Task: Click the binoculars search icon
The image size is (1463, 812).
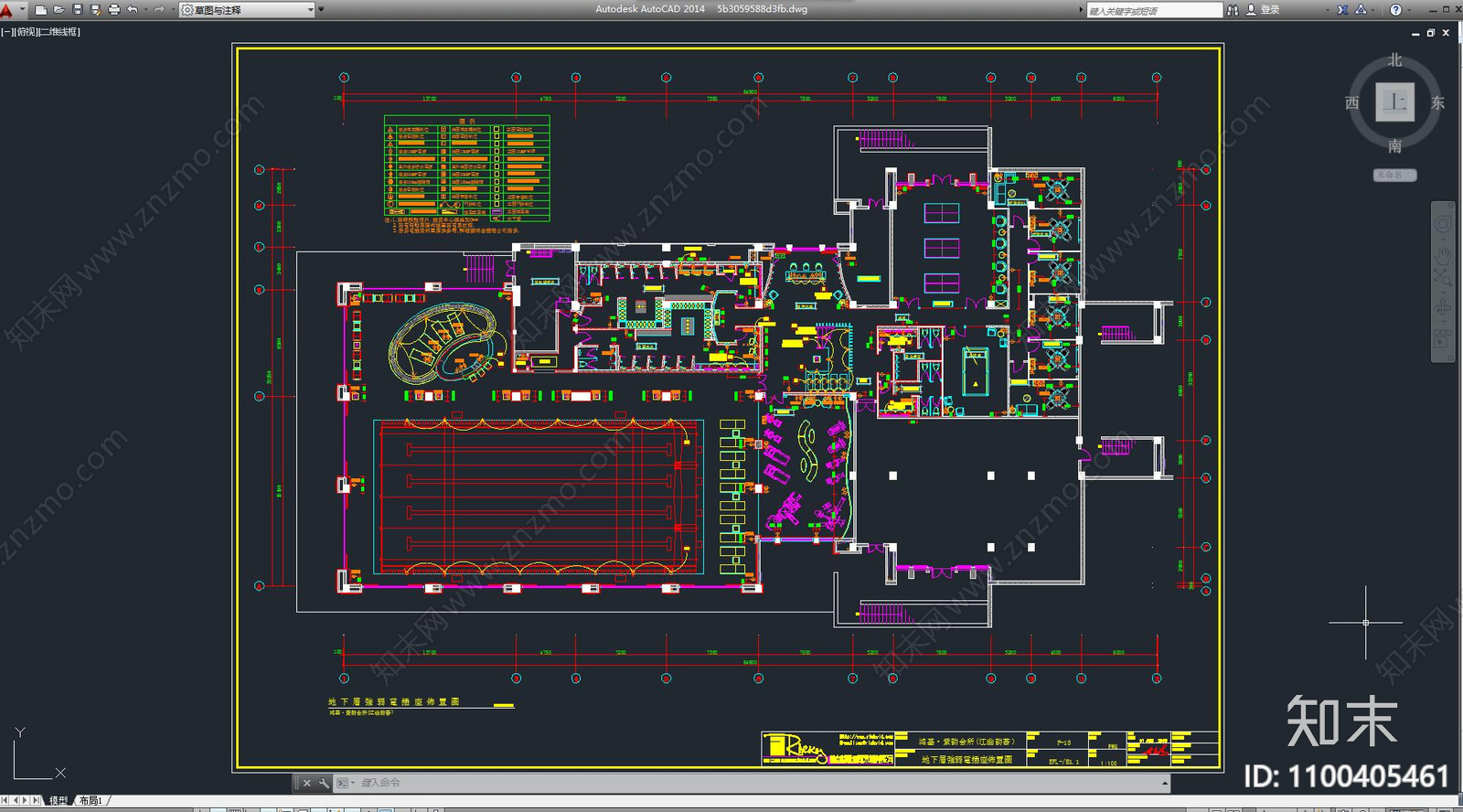Action: pos(1233,10)
